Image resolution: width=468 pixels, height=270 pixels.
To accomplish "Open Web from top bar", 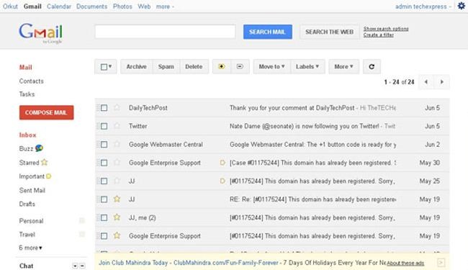I will point(144,6).
